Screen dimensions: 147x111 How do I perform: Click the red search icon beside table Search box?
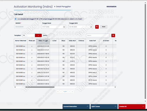[113, 36]
